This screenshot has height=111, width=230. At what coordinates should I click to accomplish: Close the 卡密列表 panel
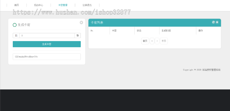(x=217, y=22)
